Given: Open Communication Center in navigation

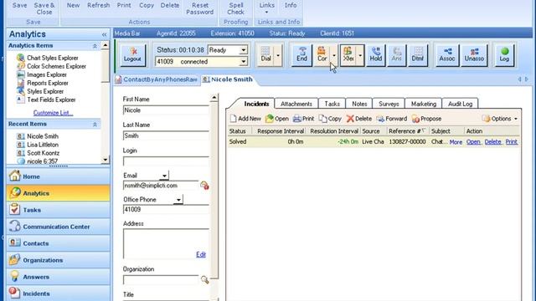Looking at the screenshot, I should point(58,227).
